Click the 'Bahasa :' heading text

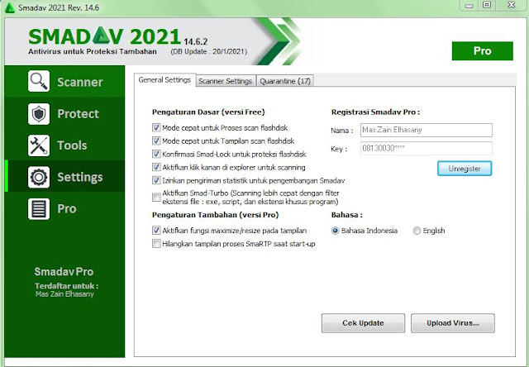click(x=347, y=215)
